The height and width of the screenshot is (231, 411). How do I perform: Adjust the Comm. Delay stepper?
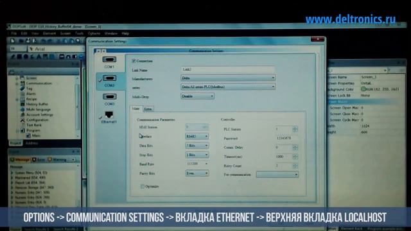295,148
